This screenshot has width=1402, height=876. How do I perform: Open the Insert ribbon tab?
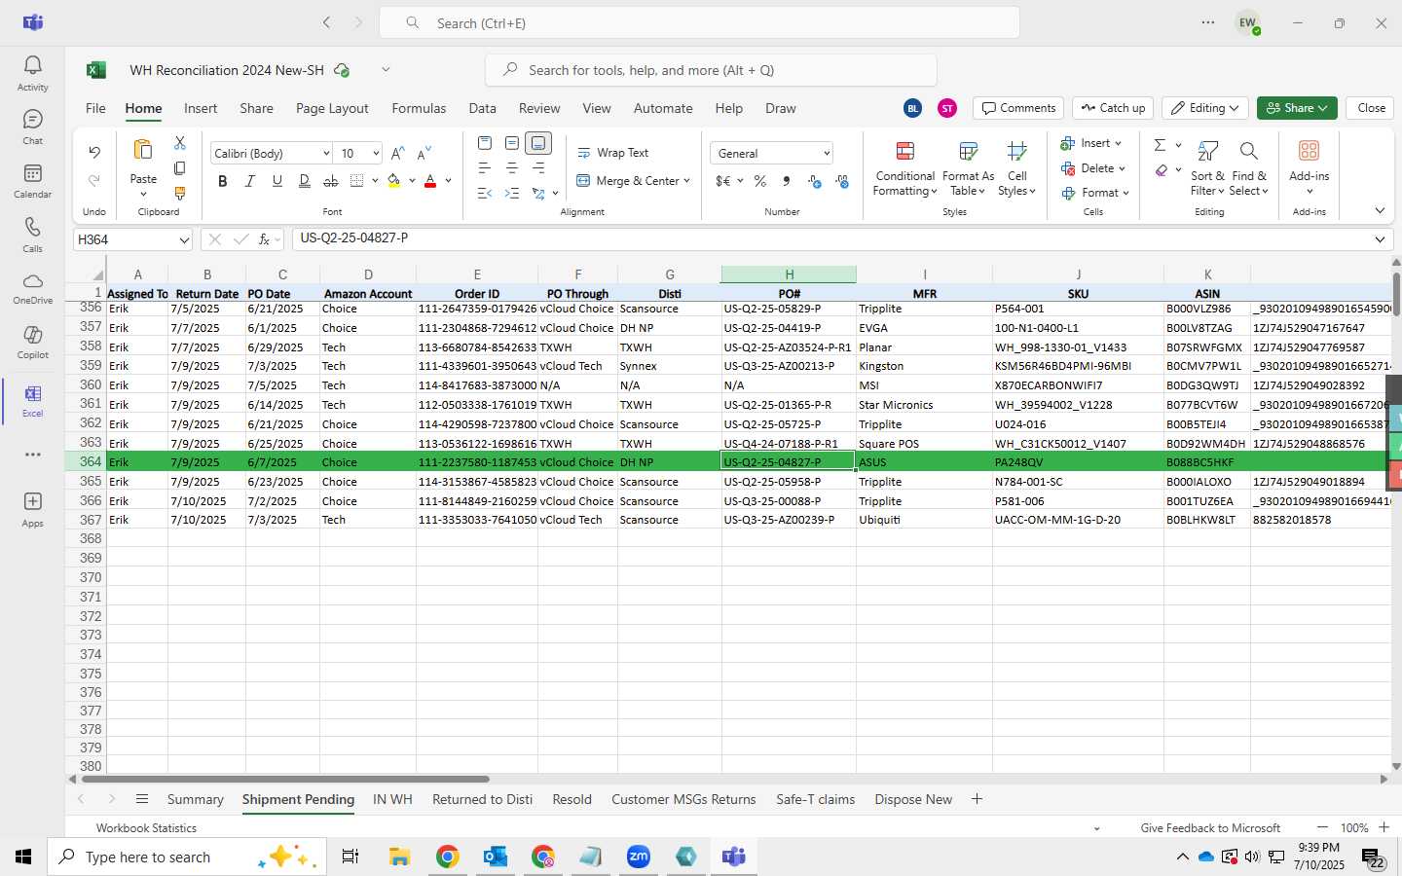(x=201, y=108)
